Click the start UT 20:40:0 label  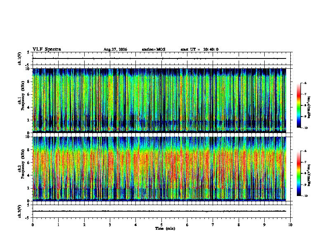point(199,49)
